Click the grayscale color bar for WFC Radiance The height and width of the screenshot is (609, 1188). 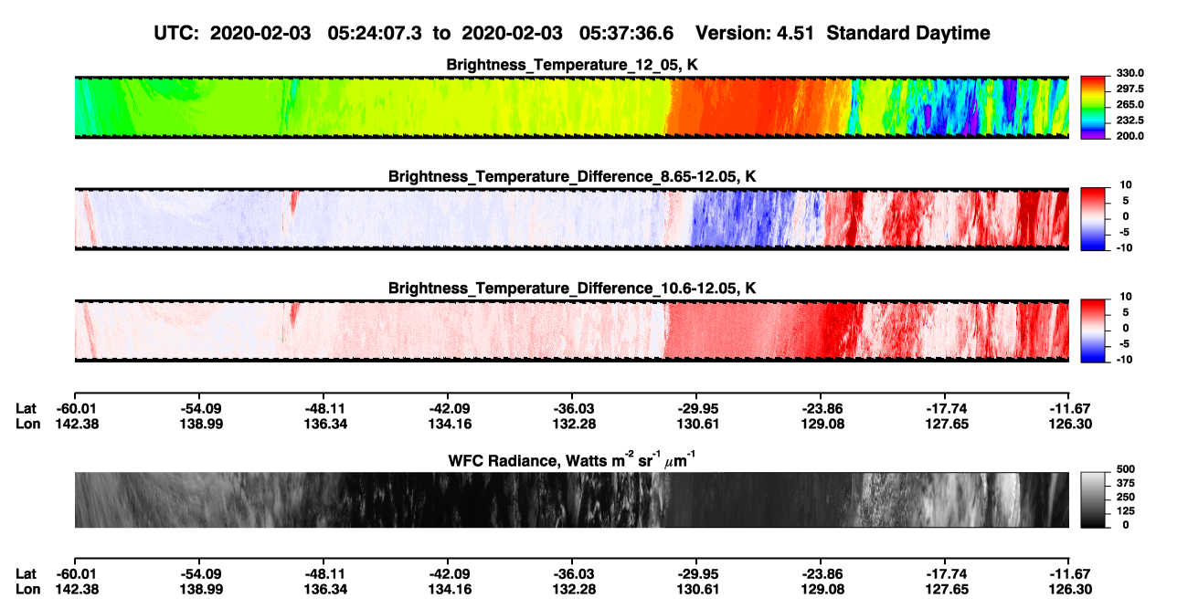(x=1092, y=500)
